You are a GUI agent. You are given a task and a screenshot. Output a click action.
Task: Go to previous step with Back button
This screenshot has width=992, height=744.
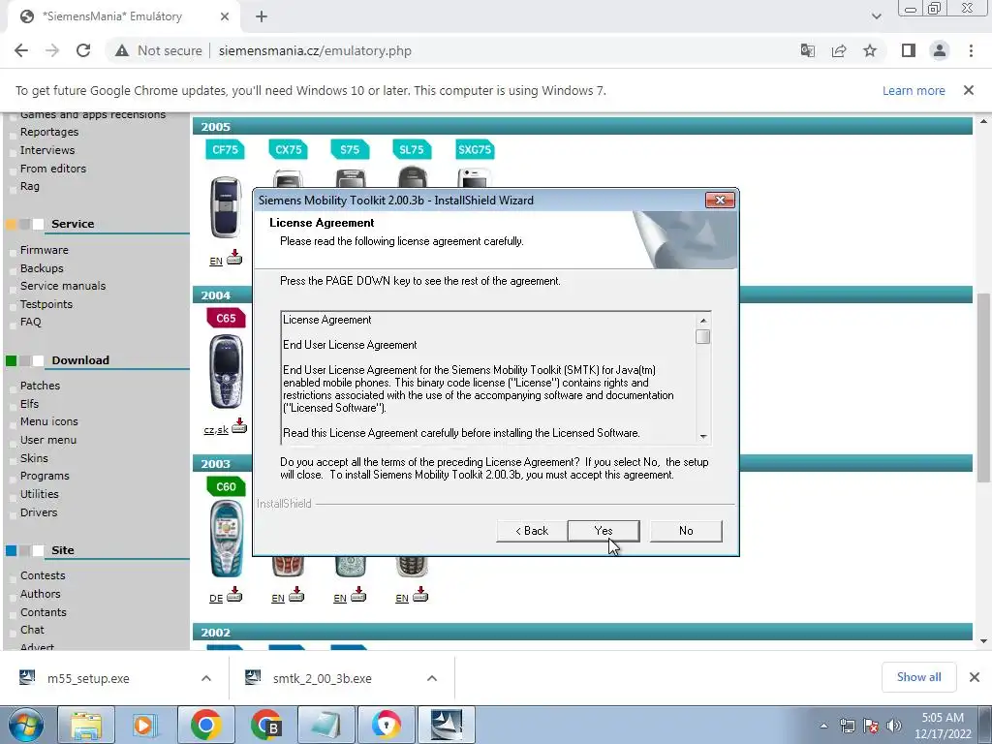click(x=532, y=531)
